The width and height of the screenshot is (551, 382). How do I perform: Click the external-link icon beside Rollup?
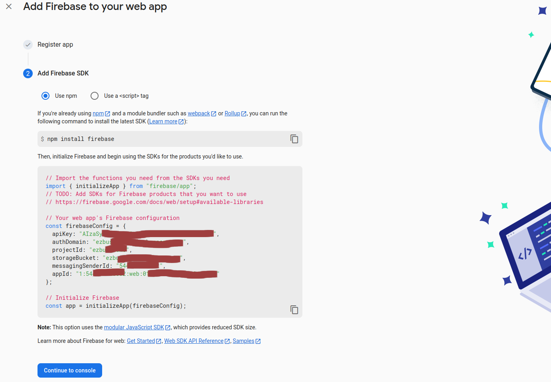pos(244,113)
